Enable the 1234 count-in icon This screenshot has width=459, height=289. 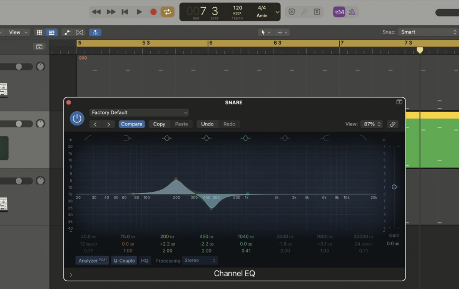[339, 12]
